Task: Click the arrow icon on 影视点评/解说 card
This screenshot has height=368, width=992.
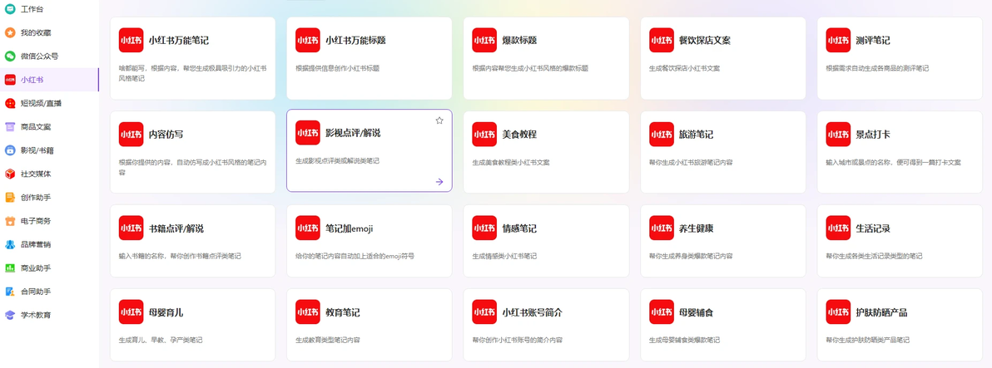Action: point(439,182)
